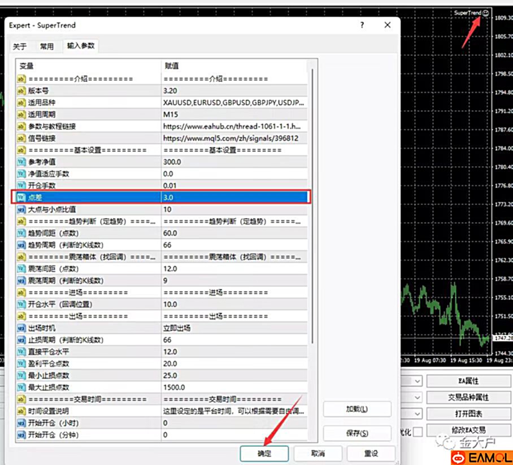The width and height of the screenshot is (513, 465).
Task: Click the 保存(S) button
Action: [x=357, y=433]
